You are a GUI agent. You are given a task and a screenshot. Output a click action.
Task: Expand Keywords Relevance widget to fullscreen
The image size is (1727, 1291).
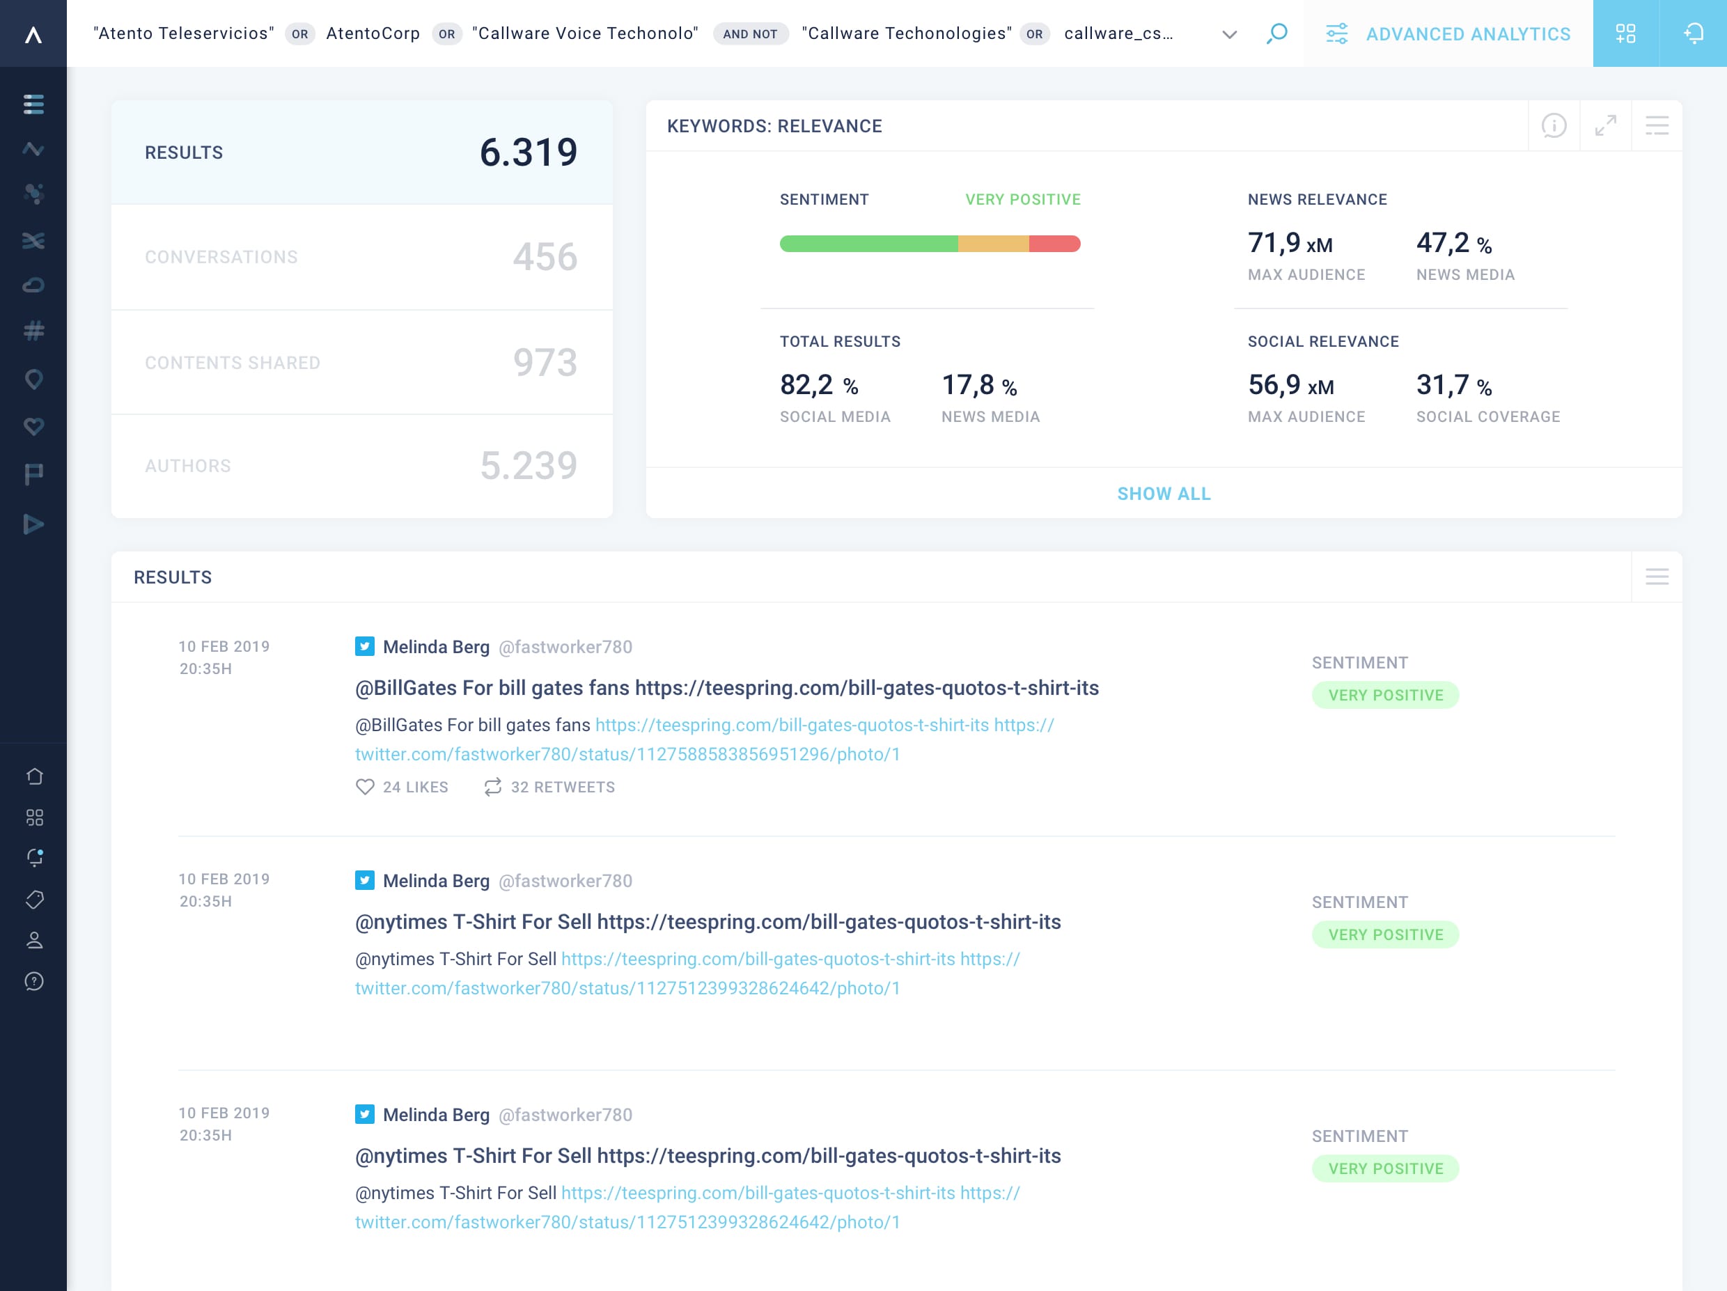coord(1605,125)
